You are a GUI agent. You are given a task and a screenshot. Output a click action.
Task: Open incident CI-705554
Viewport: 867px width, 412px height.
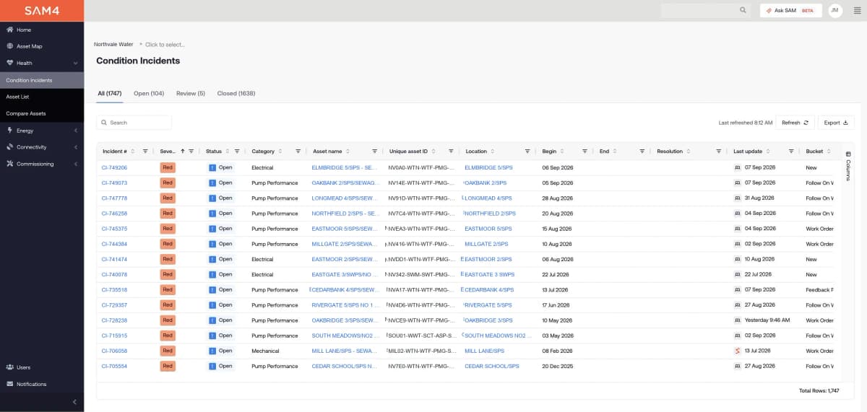pos(115,366)
